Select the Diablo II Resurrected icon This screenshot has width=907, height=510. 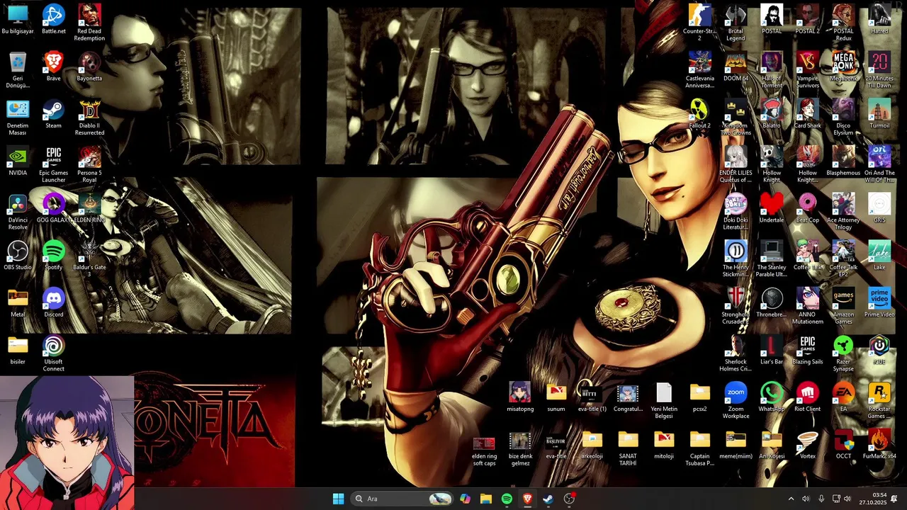coord(89,118)
